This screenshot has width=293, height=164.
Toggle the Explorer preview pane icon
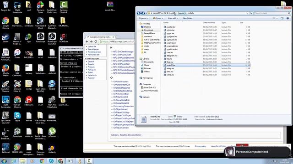click(282, 18)
